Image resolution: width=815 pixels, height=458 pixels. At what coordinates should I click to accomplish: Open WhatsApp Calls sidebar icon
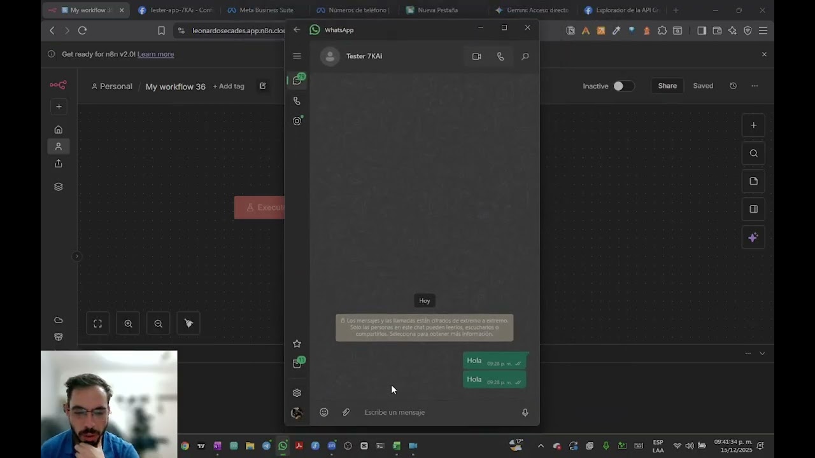click(297, 101)
